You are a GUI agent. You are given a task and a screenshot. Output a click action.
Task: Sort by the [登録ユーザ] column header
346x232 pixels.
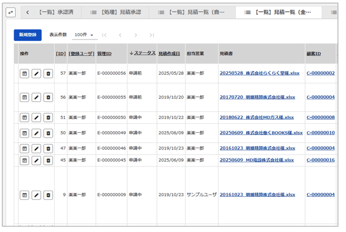81,54
